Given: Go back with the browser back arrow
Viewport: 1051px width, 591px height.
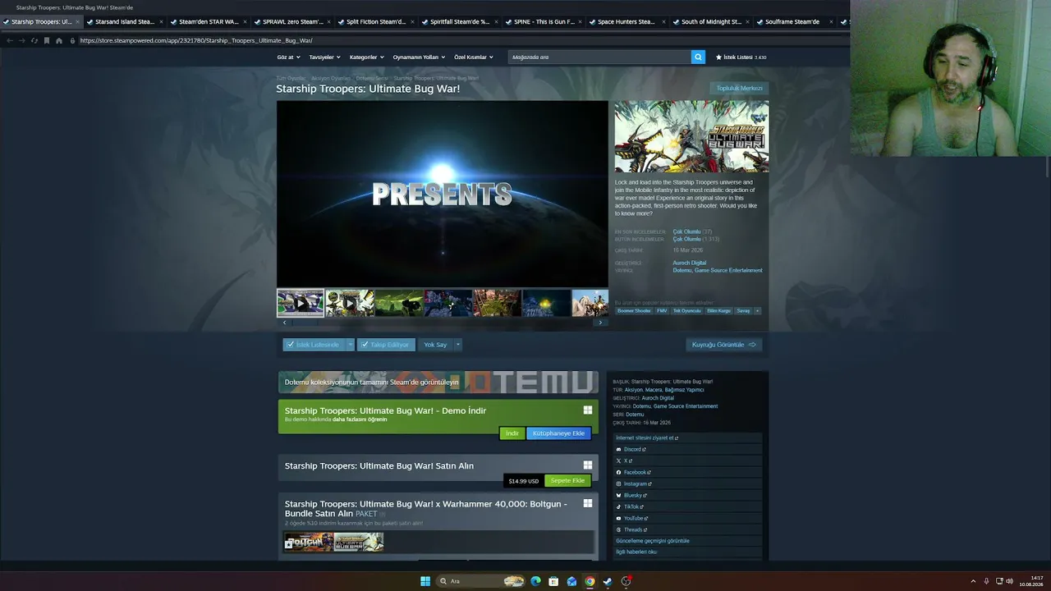Looking at the screenshot, I should 10,40.
